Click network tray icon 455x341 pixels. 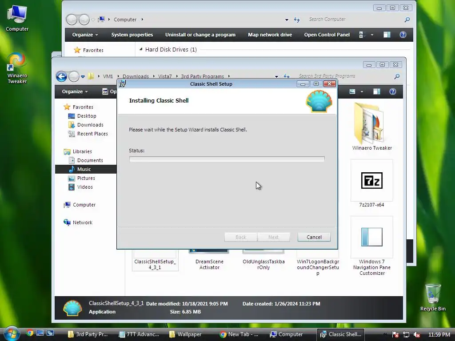coord(406,335)
